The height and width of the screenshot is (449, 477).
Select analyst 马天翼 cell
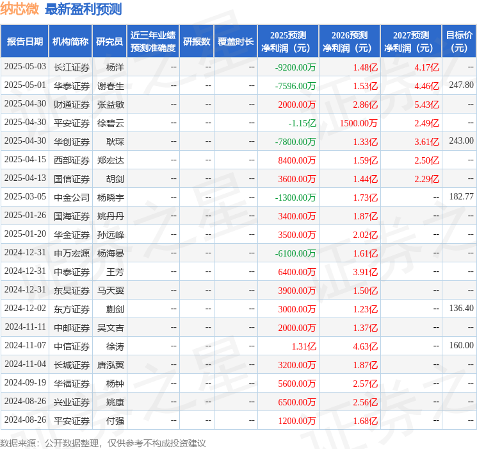[111, 291]
